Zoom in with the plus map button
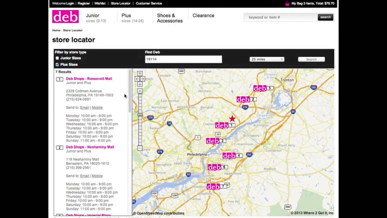Viewport: 387px width, 218px height. coord(140,91)
